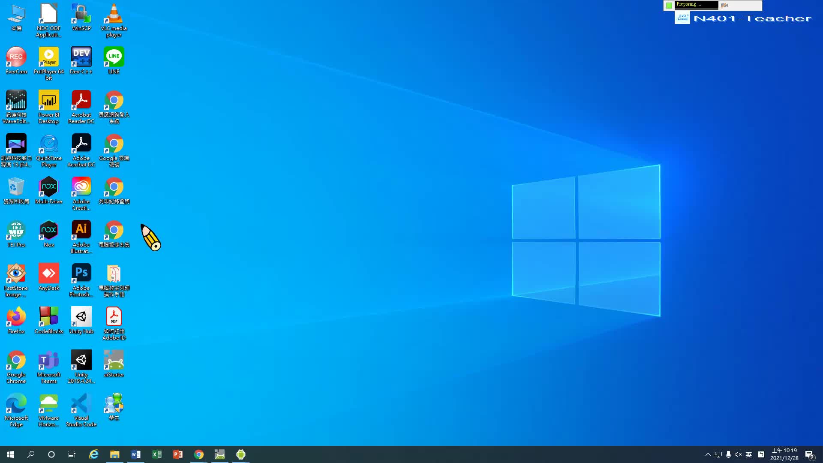The image size is (823, 463).
Task: Select the 電腦報修系統 Chrome shortcut
Action: click(114, 234)
